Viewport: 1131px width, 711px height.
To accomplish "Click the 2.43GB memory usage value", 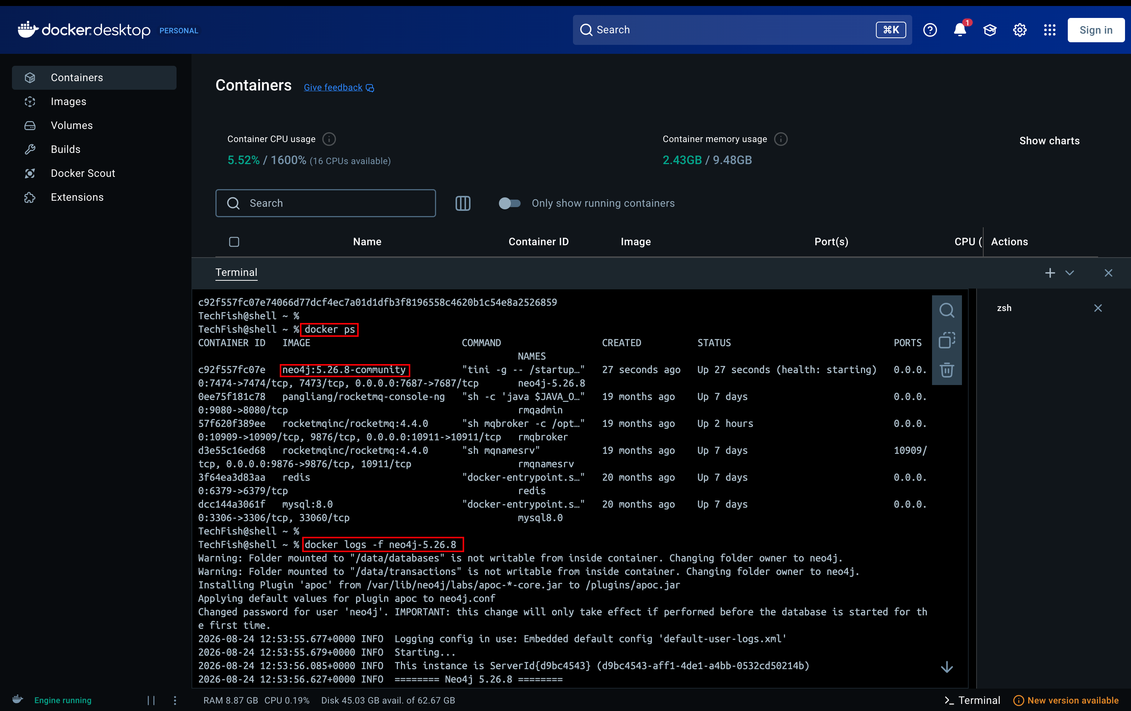I will (x=682, y=160).
